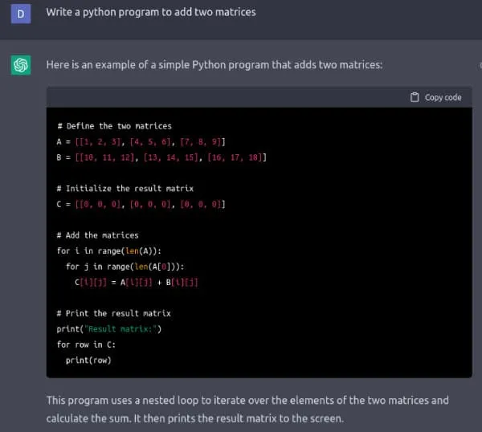Image resolution: width=482 pixels, height=432 pixels.
Task: Click the green ChatGPT logo avatar
Action: click(x=21, y=65)
